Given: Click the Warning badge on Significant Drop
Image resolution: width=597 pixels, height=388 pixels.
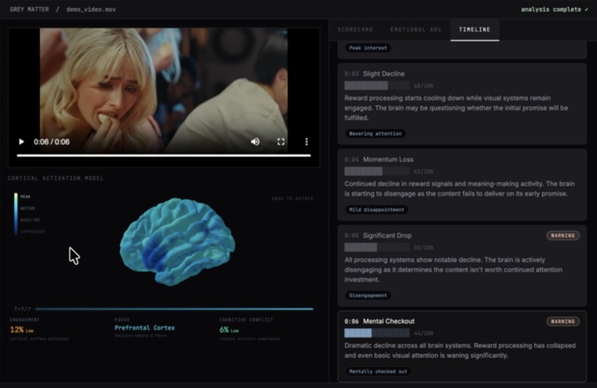Looking at the screenshot, I should tap(563, 235).
